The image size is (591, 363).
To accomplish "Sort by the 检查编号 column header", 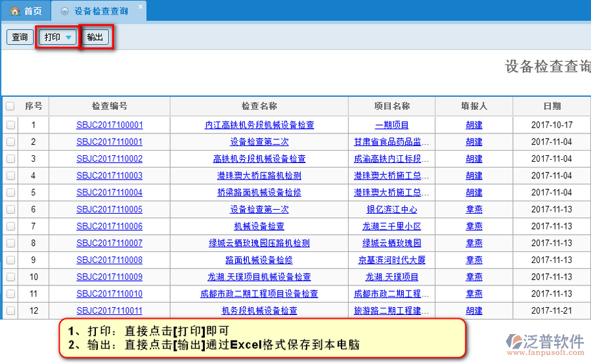I will [109, 107].
